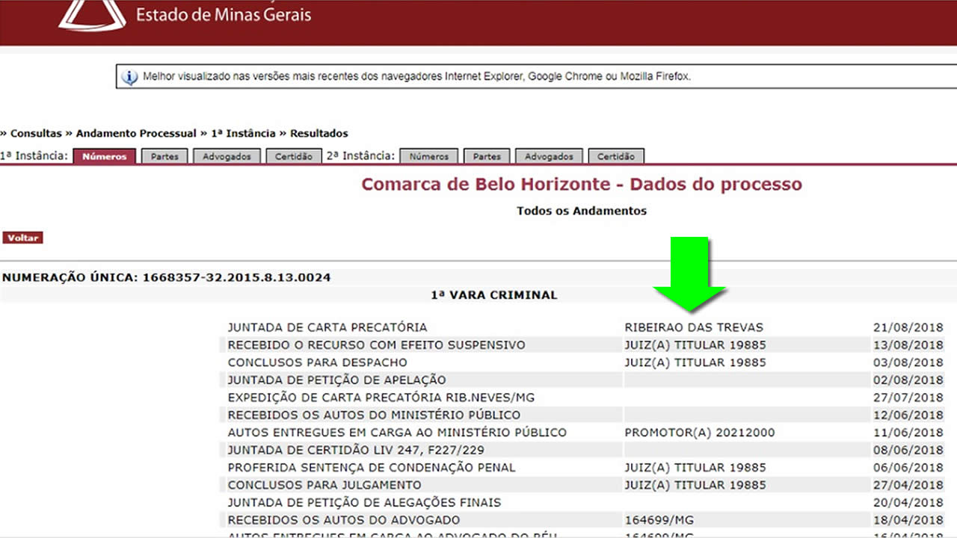Viewport: 957px width, 538px height.
Task: Select 1ª Instância Números tab
Action: click(105, 157)
